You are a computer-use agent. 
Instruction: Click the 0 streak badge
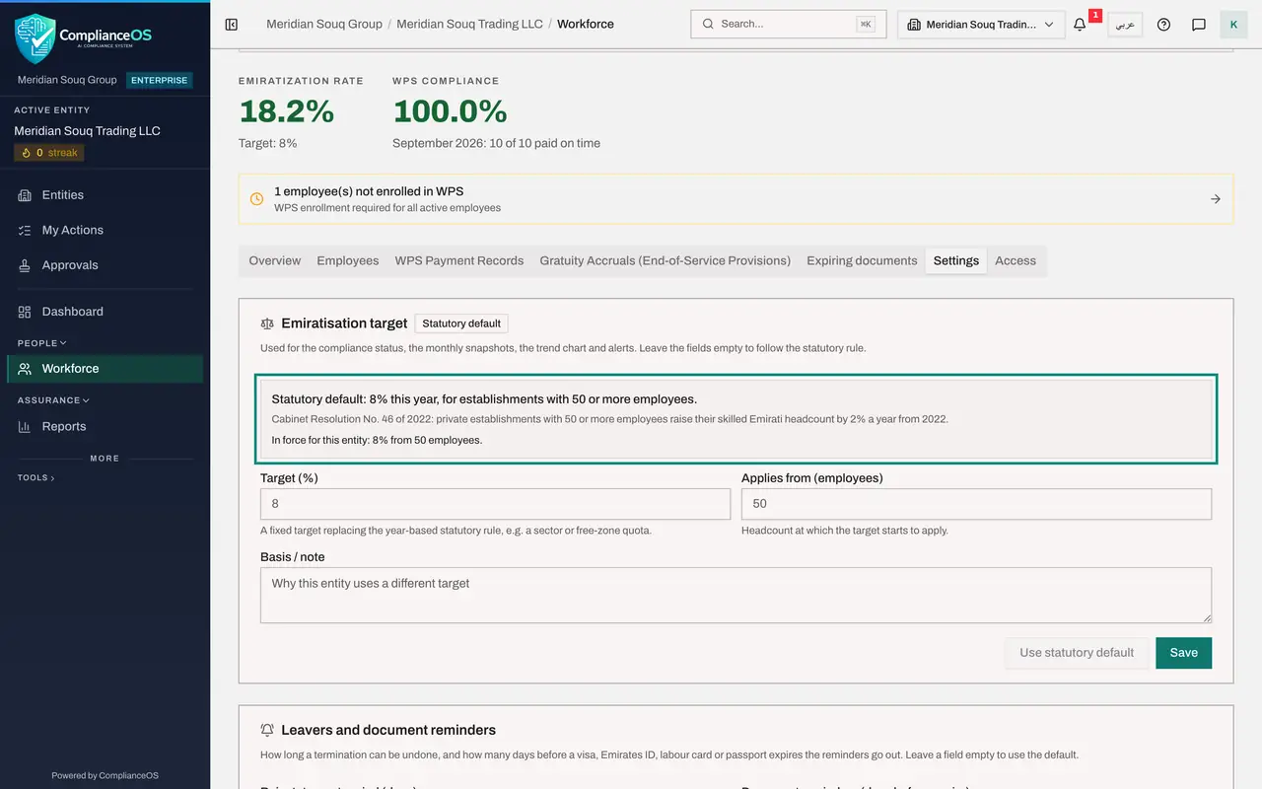coord(49,153)
